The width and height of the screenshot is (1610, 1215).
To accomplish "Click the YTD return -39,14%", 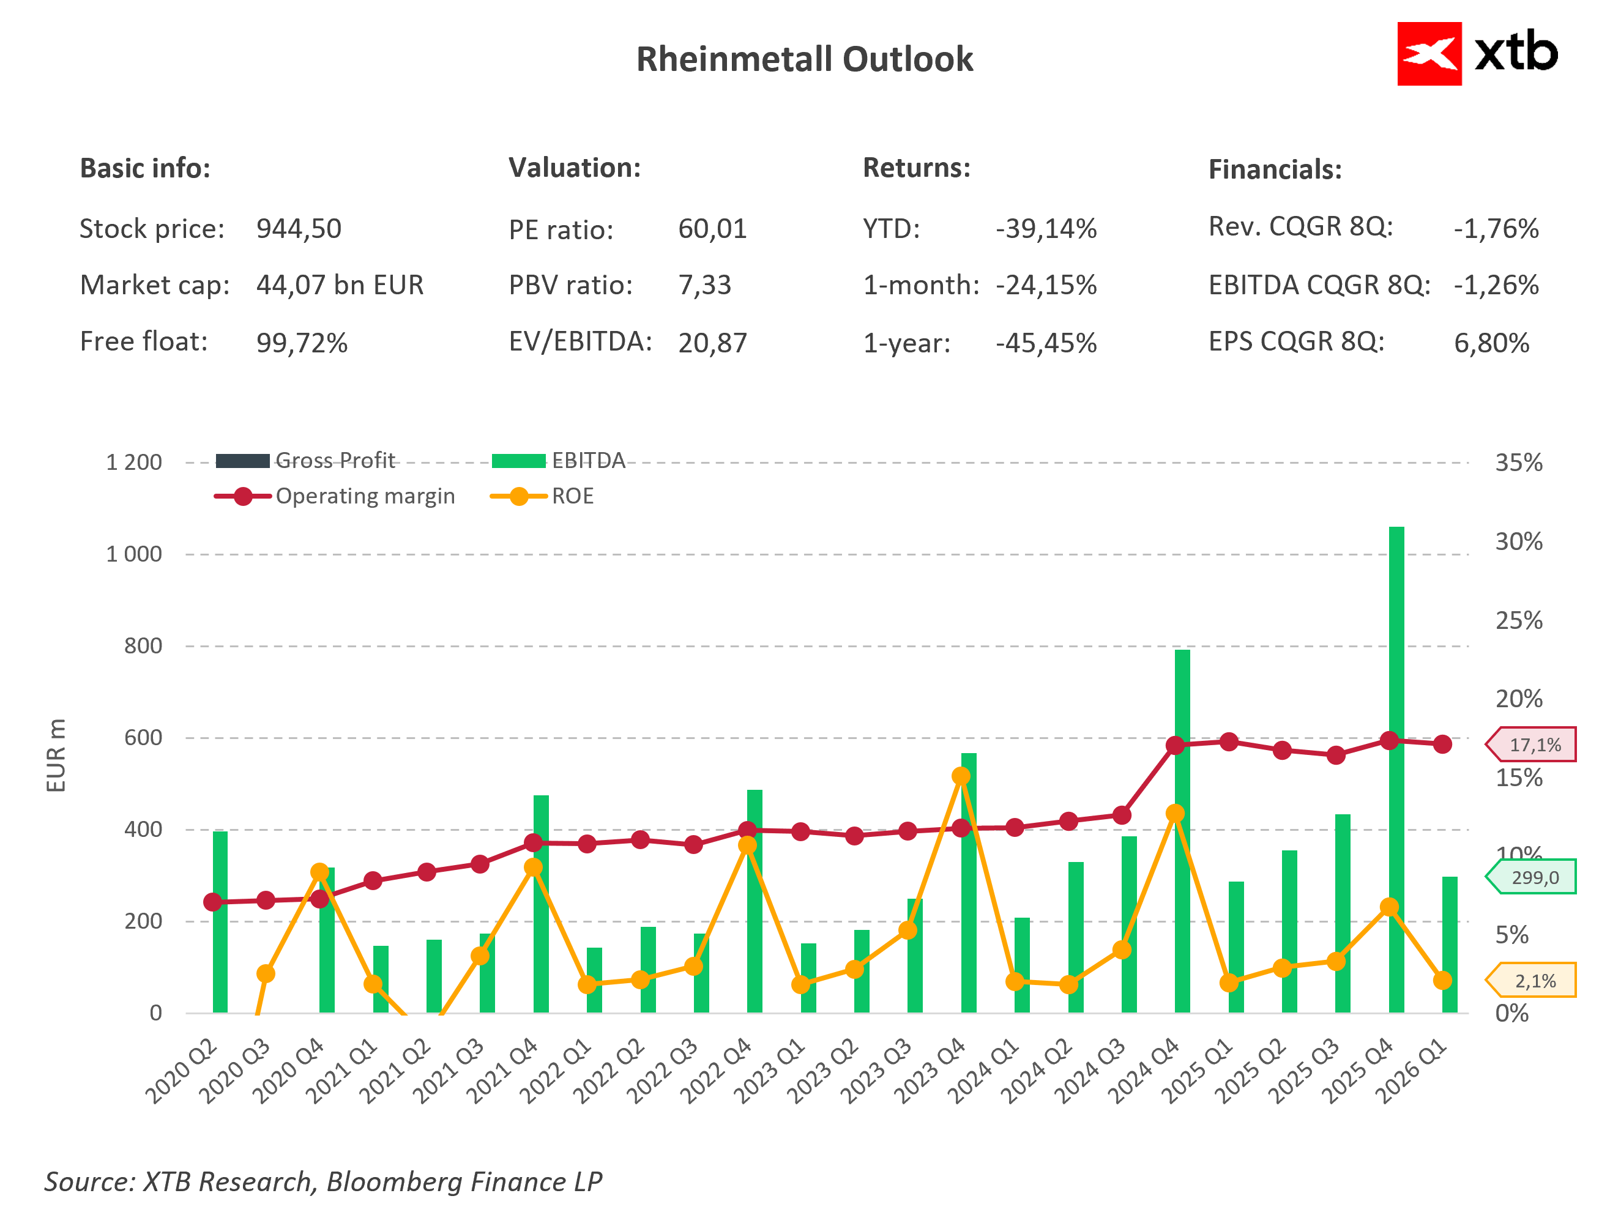I will 1045,228.
